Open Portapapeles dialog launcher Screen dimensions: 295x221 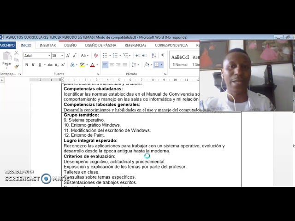pyautogui.click(x=19, y=74)
